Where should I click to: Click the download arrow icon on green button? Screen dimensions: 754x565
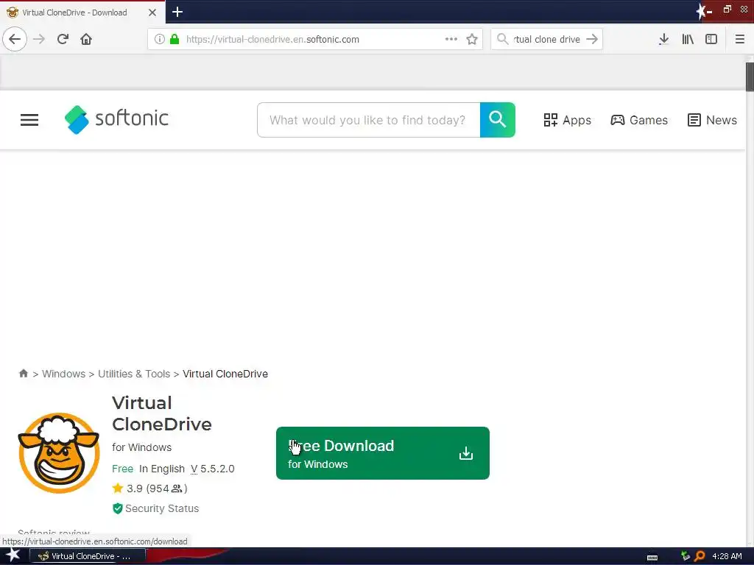466,453
